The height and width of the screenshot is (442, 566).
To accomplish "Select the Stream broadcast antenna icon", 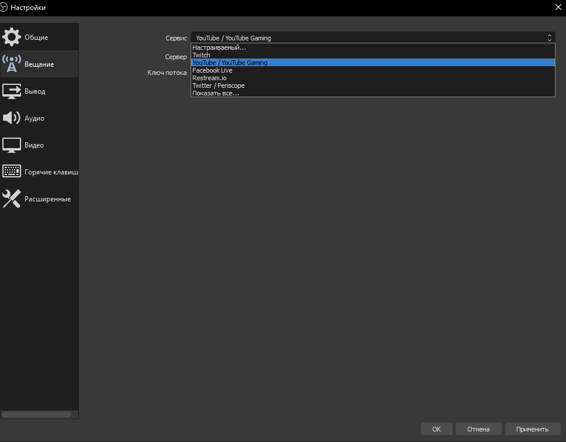I will point(12,64).
